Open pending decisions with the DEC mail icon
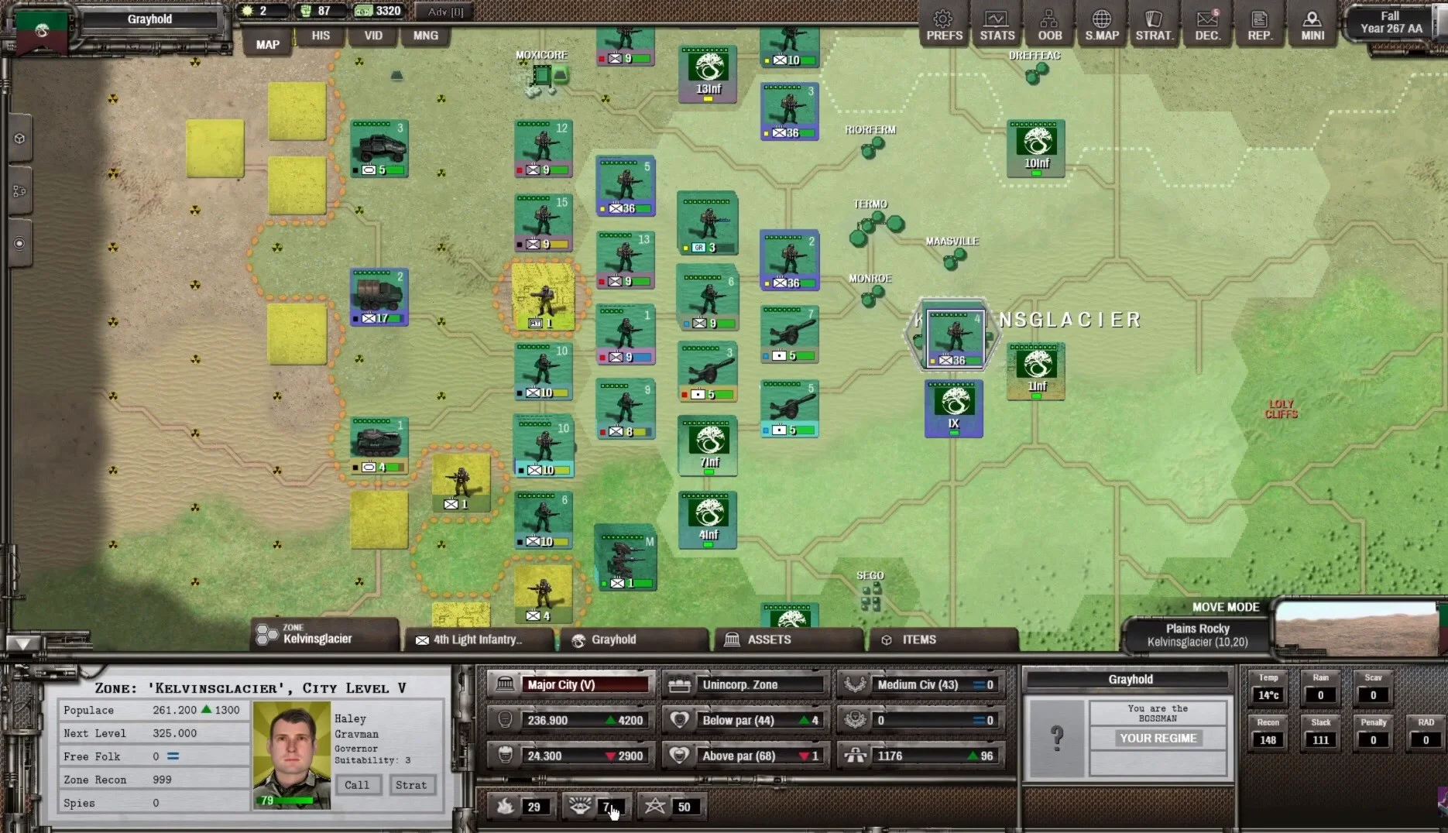This screenshot has width=1448, height=833. coord(1208,23)
